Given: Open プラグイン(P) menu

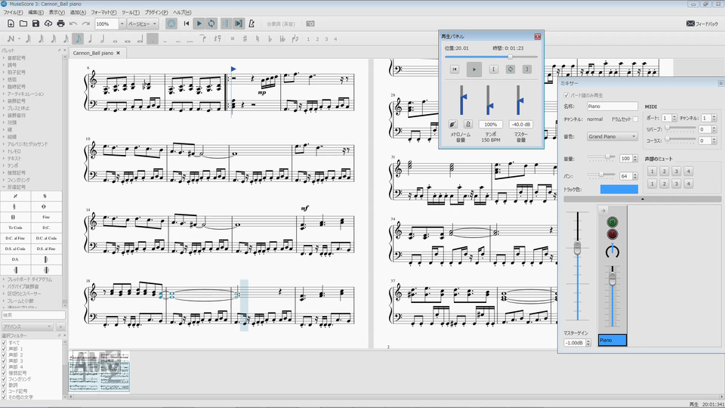Looking at the screenshot, I should point(156,13).
